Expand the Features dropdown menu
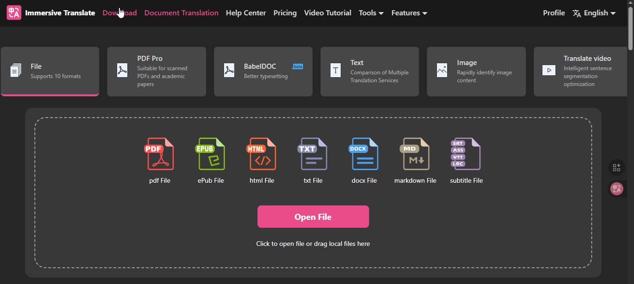Screen dimensions: 634x284 pos(409,13)
